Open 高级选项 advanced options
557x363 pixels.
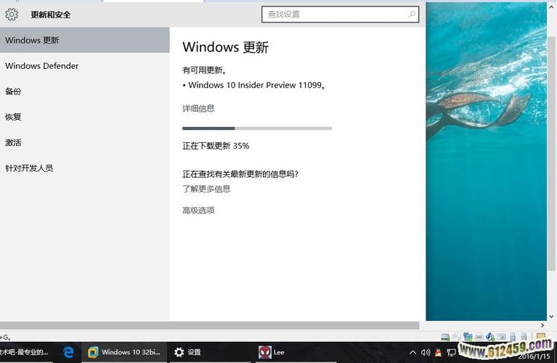(198, 211)
